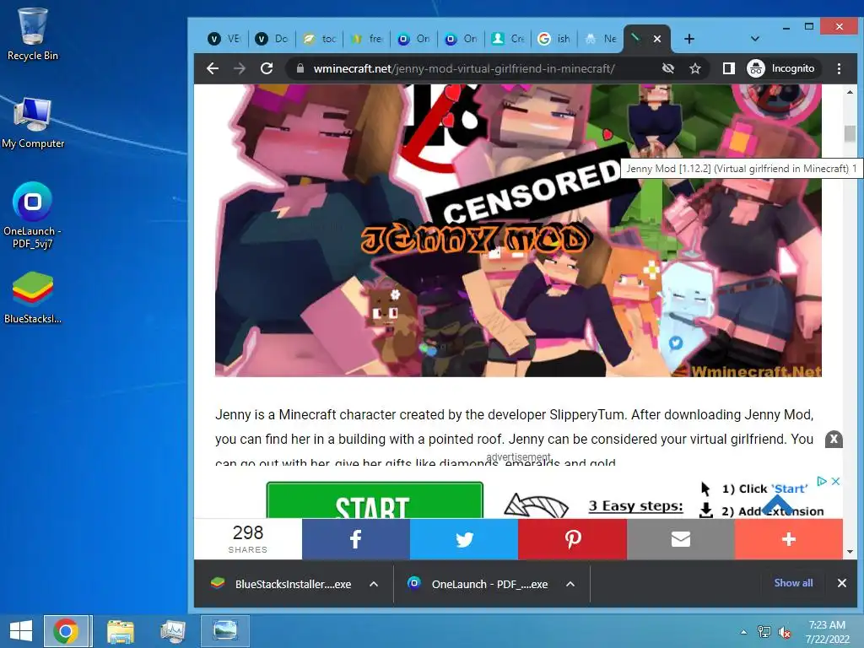Click the green START ad button
The width and height of the screenshot is (864, 648).
click(x=375, y=500)
